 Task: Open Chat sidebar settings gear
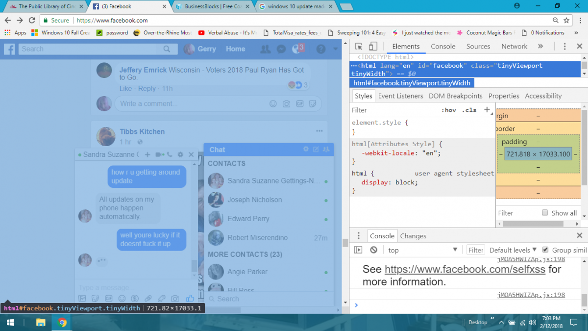click(306, 149)
